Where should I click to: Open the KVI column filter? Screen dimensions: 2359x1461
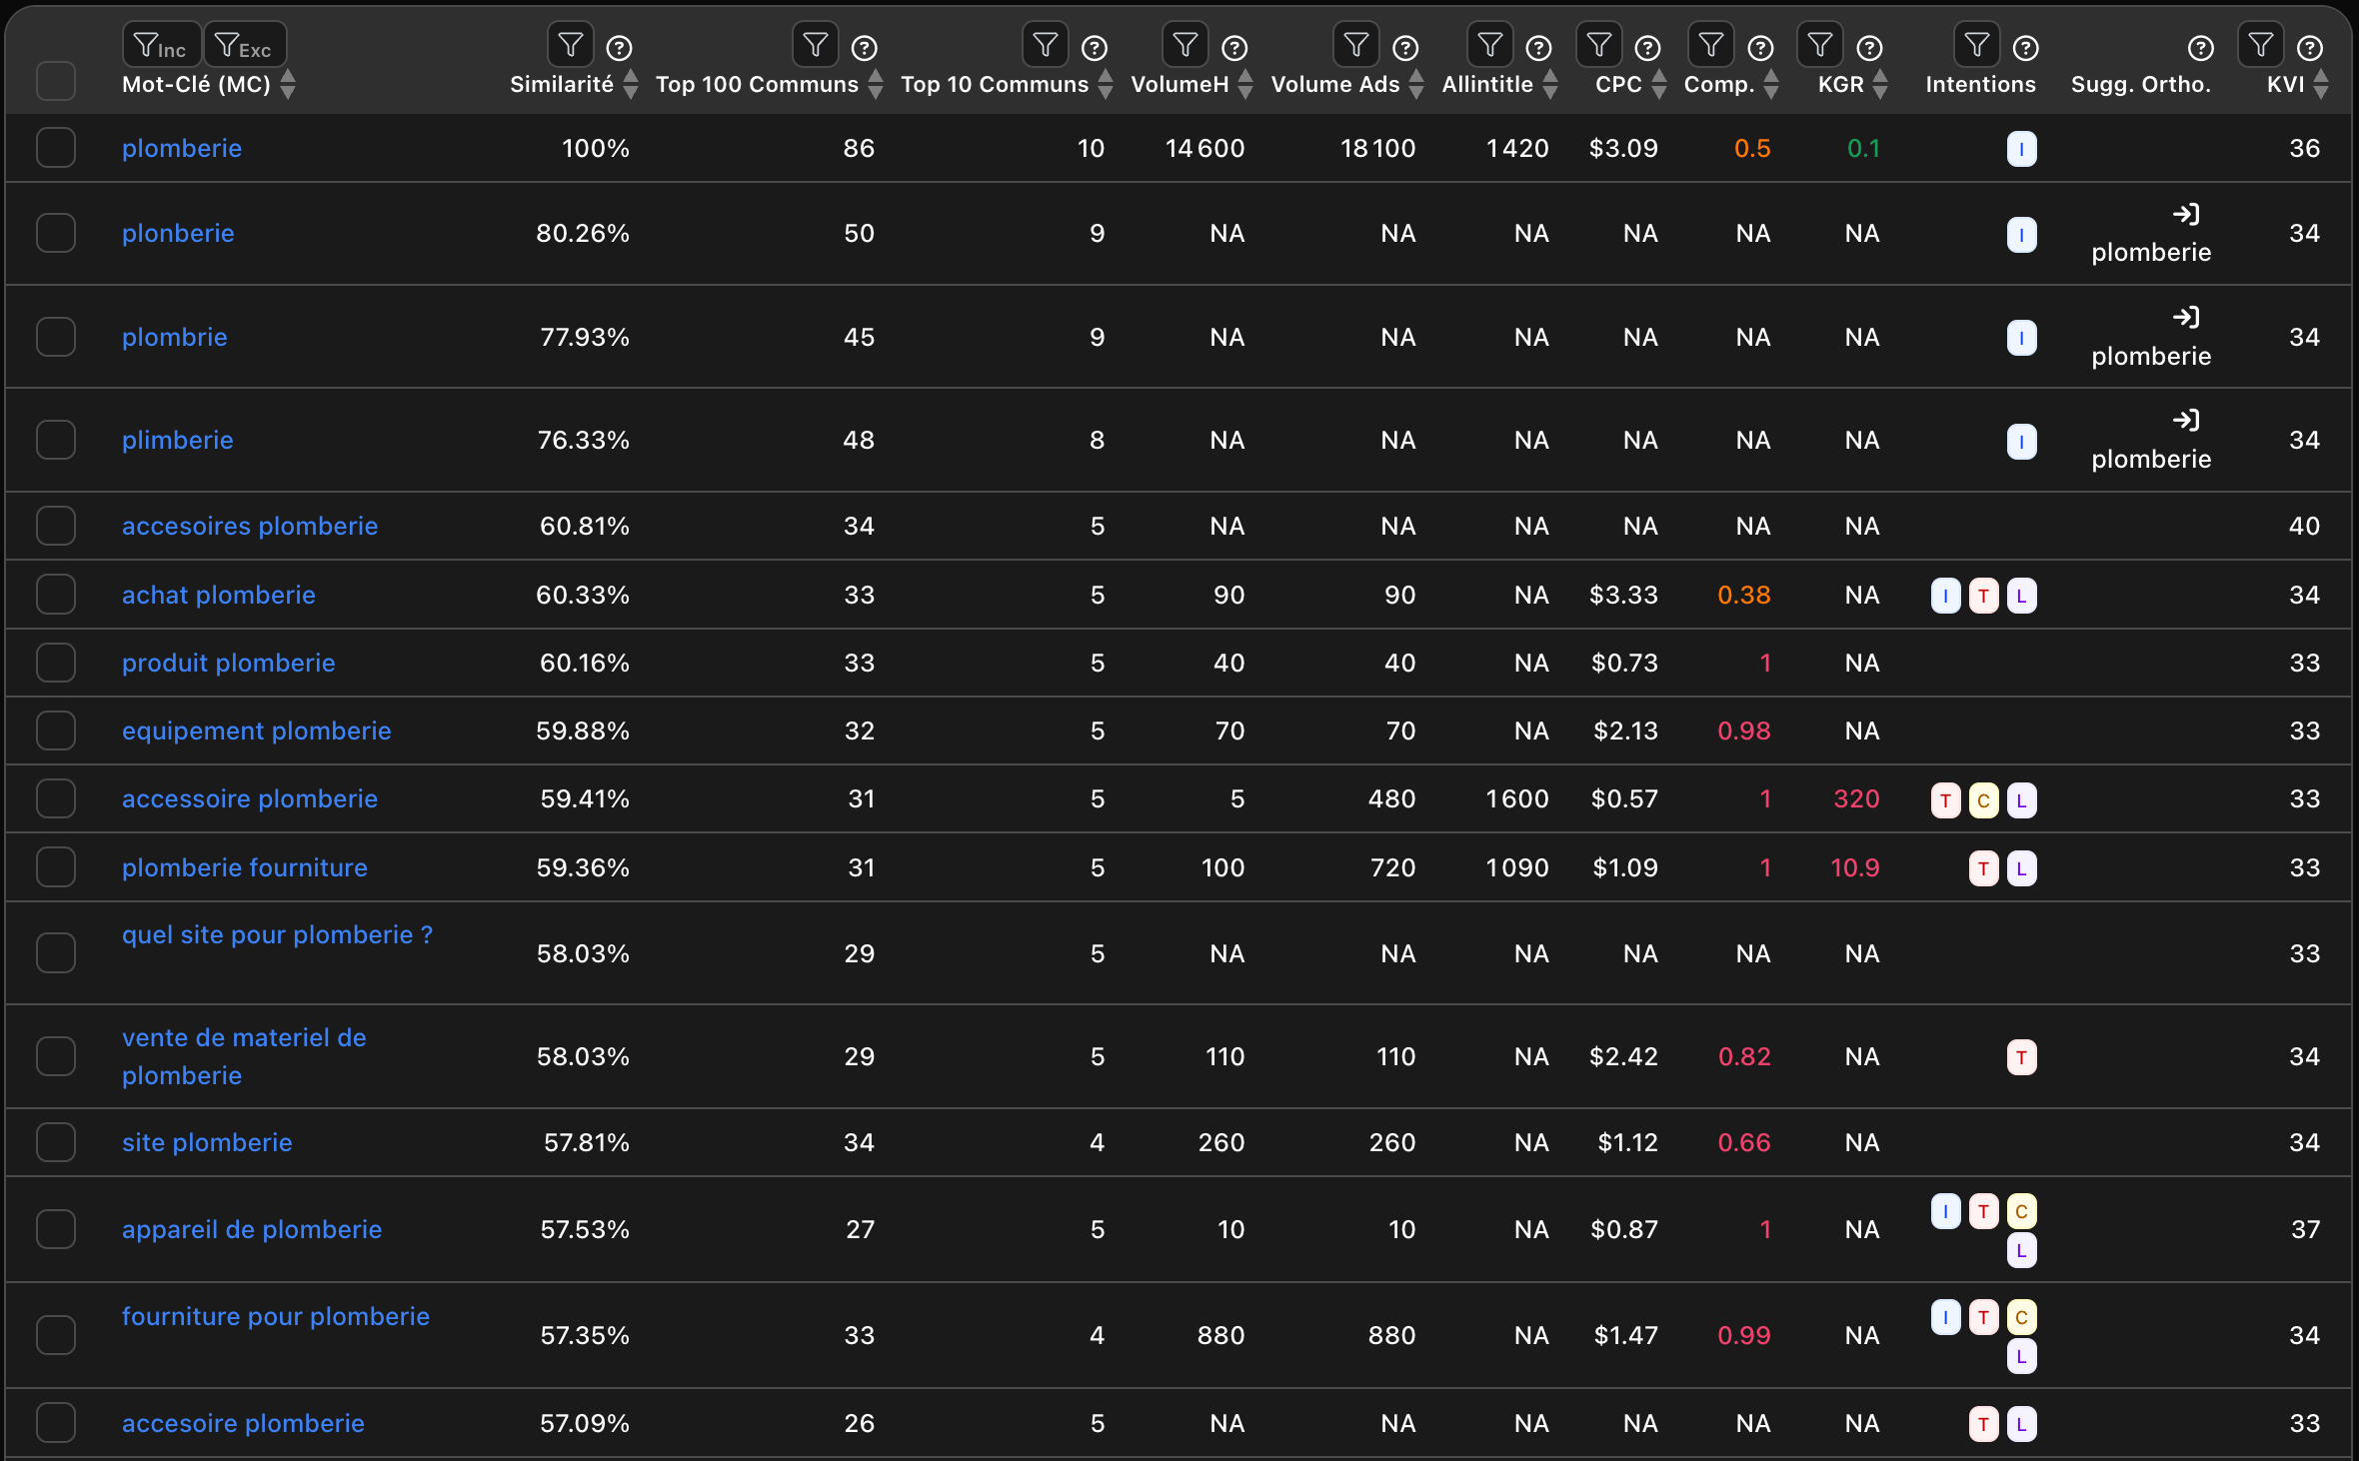click(x=2260, y=46)
